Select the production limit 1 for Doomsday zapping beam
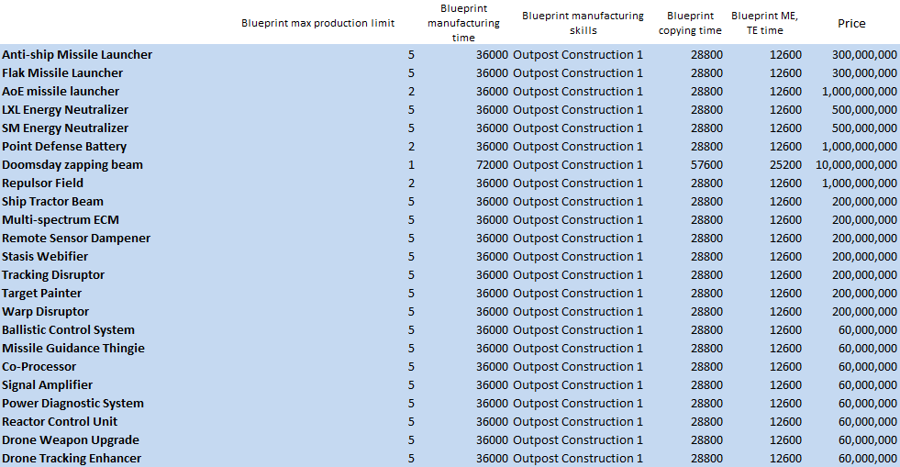The width and height of the screenshot is (900, 467). click(411, 164)
